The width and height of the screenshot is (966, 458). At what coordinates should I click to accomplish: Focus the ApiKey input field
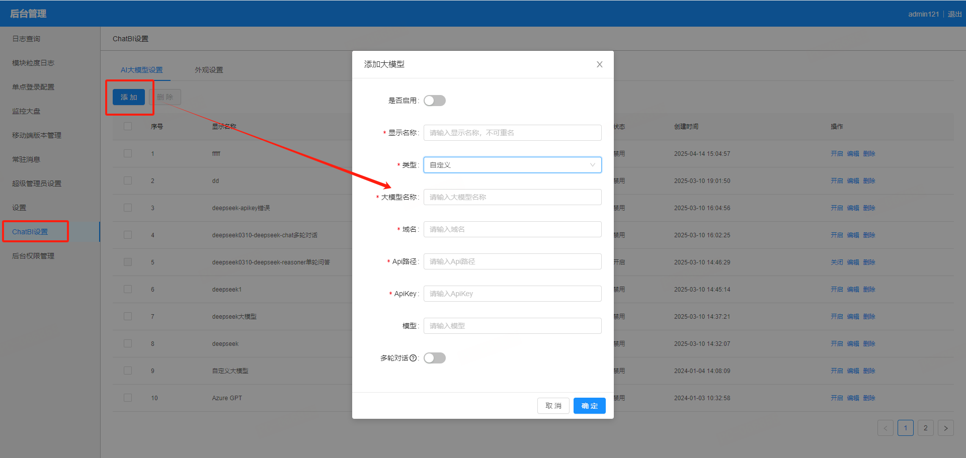[x=512, y=294]
